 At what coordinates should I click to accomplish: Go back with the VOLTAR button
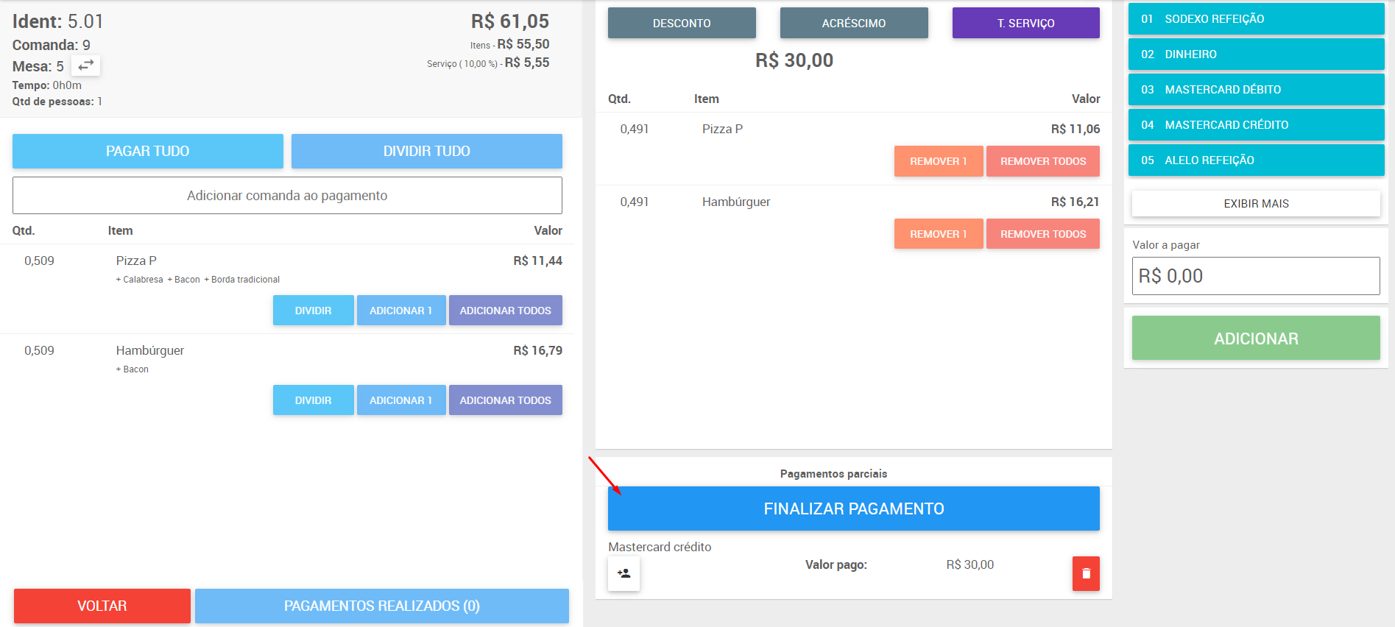coord(102,606)
